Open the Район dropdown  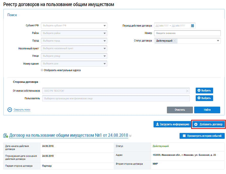74,33
